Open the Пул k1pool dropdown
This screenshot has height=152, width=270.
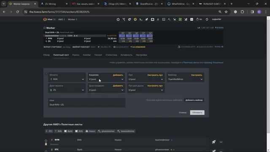(146, 77)
